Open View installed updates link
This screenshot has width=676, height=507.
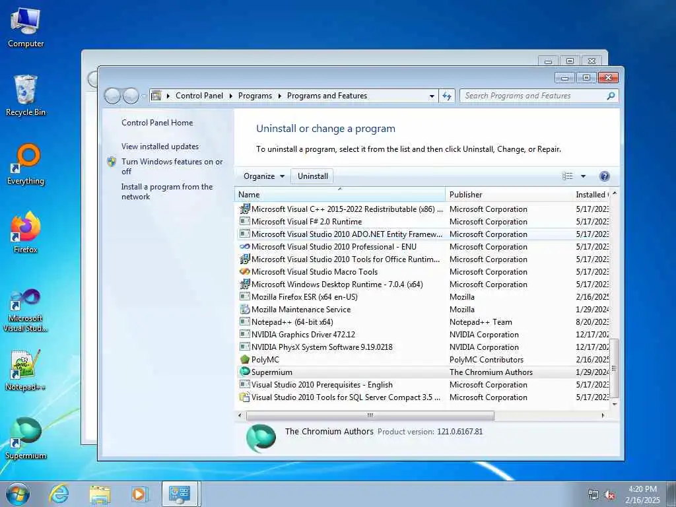[x=160, y=146]
